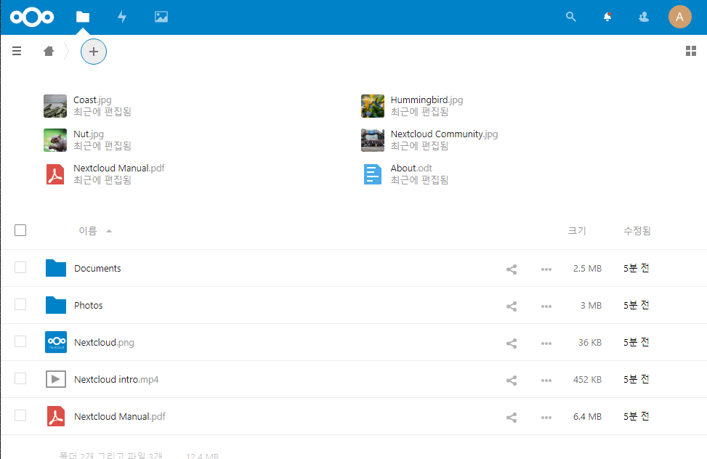Toggle the name sort arrow
This screenshot has width=707, height=459.
click(109, 231)
